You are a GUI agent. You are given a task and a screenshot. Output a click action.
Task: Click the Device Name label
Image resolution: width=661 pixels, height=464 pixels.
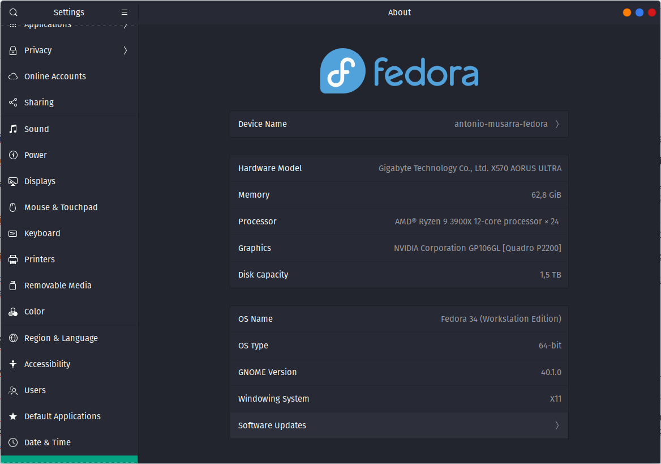pyautogui.click(x=262, y=124)
